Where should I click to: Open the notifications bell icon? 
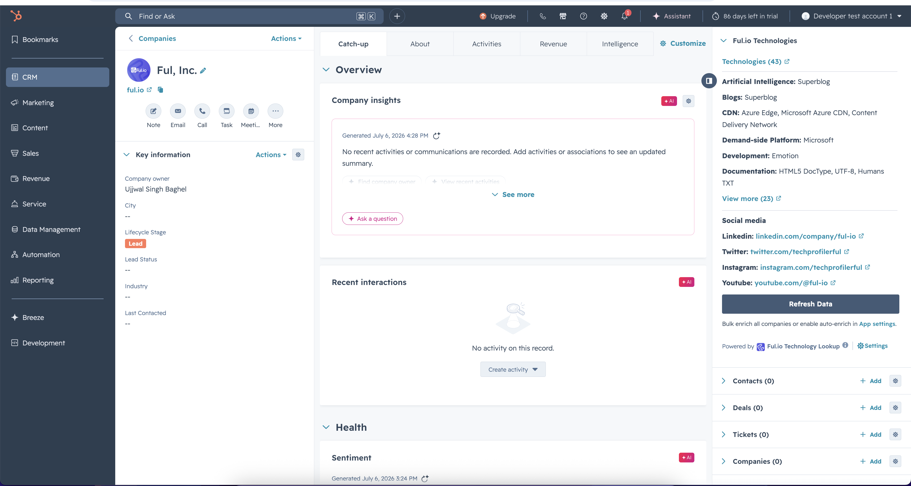[x=624, y=16]
